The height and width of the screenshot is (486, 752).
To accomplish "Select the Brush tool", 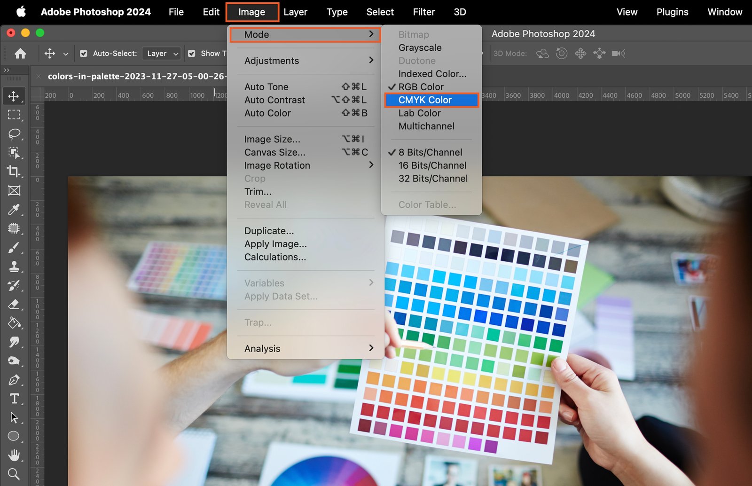I will pyautogui.click(x=14, y=248).
